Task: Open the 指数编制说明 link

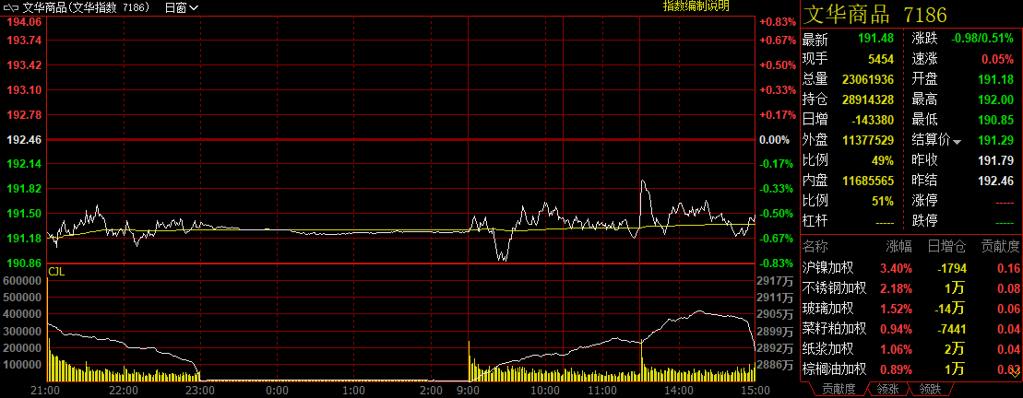Action: pyautogui.click(x=696, y=6)
